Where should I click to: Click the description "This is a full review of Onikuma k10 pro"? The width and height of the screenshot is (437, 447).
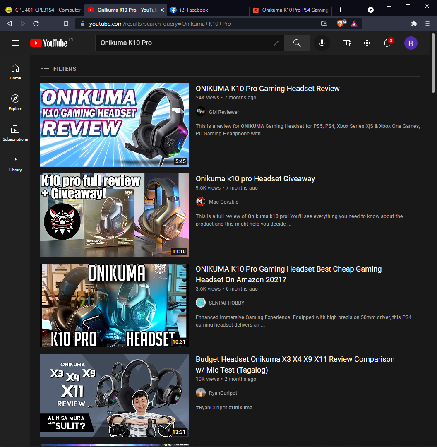[299, 220]
